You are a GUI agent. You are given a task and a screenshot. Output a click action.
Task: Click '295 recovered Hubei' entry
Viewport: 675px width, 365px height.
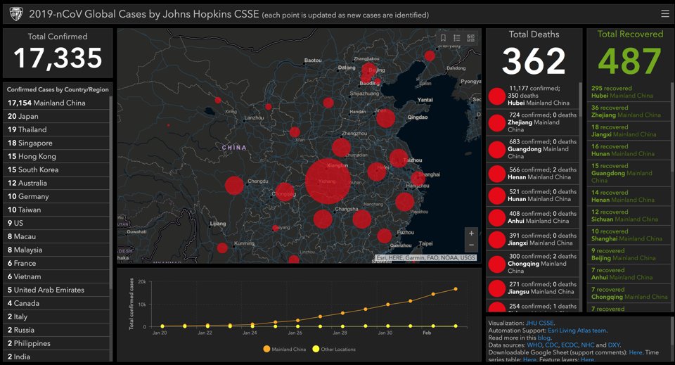pos(629,91)
